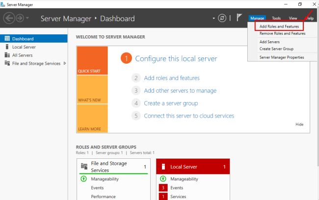Choose Remove Roles and Features
This screenshot has height=200, width=319.
[x=282, y=33]
